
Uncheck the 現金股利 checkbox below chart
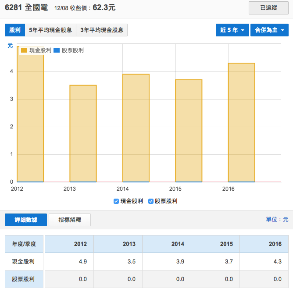pos(116,201)
